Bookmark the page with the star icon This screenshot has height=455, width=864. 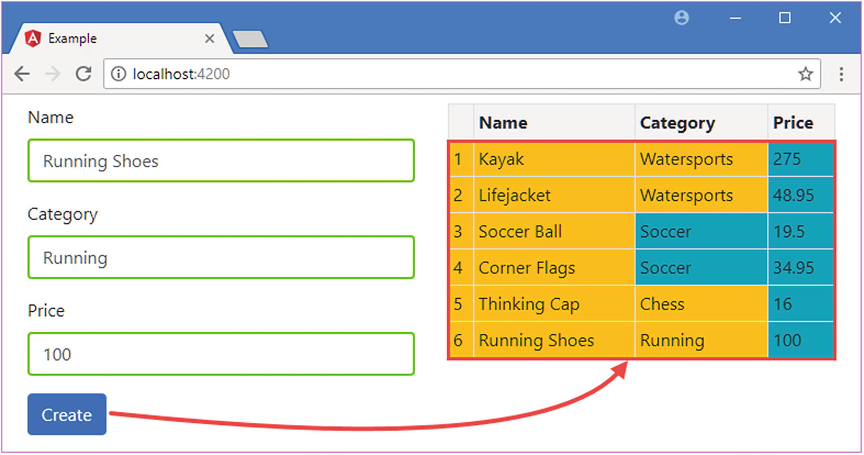(805, 74)
